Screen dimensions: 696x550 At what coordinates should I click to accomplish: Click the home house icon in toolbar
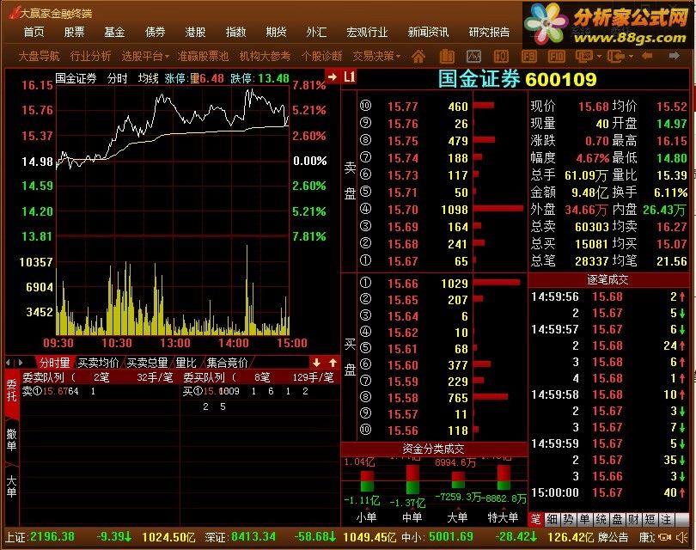point(418,57)
